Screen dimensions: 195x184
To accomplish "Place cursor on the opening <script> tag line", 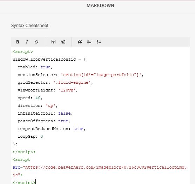I will (x=23, y=52).
